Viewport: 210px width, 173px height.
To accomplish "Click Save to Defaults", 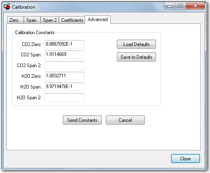I will pyautogui.click(x=136, y=57).
